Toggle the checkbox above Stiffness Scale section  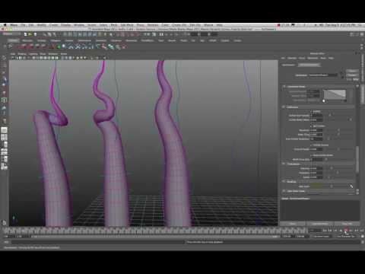[x=312, y=155]
